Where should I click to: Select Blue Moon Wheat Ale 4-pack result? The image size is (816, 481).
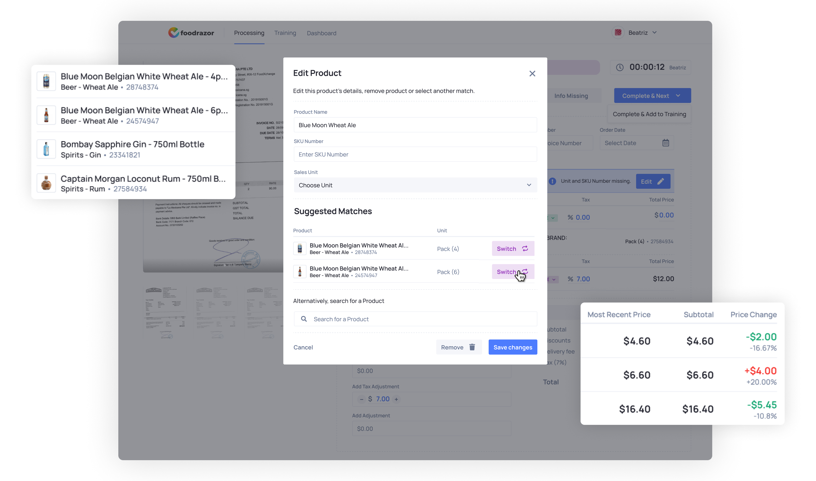click(133, 81)
